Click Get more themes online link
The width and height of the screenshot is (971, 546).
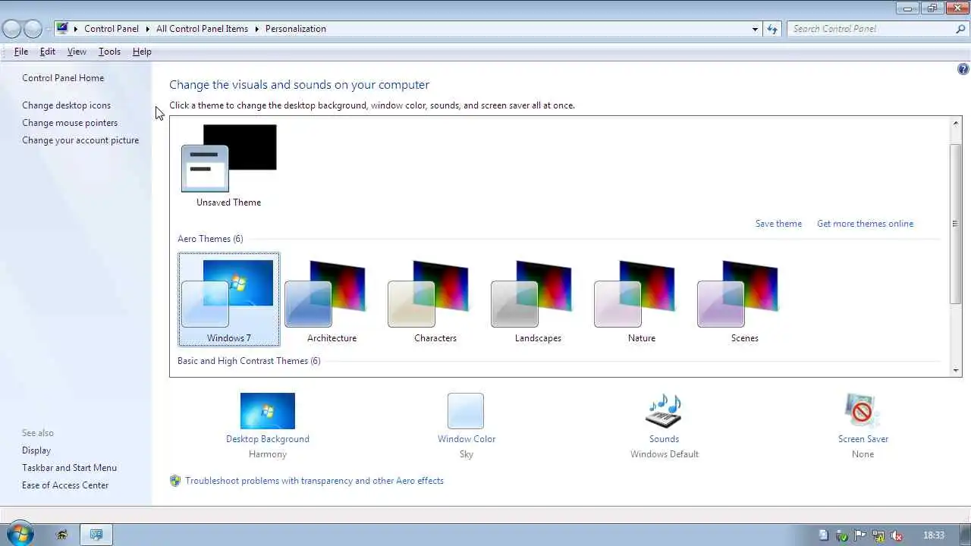tap(865, 224)
